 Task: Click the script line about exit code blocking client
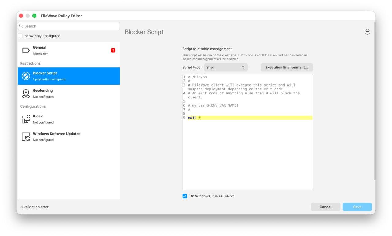(244, 95)
